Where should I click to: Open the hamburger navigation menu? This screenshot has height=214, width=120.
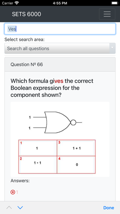click(107, 14)
